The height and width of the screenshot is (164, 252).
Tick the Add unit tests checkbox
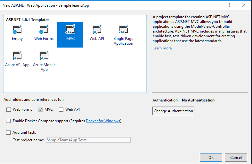(x=8, y=132)
